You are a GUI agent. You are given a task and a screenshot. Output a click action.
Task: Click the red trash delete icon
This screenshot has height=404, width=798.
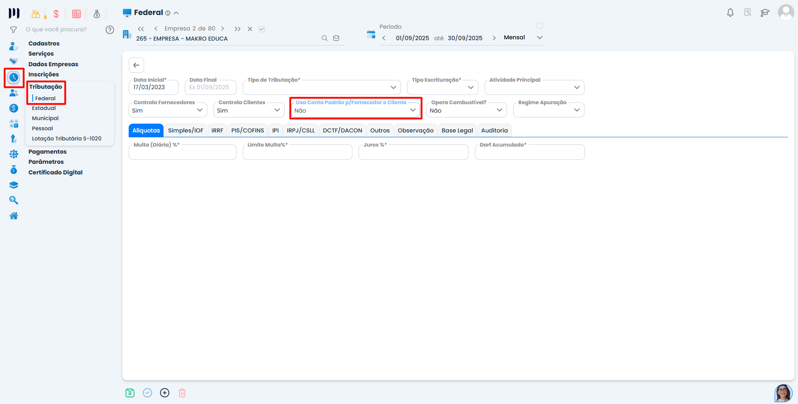[182, 393]
